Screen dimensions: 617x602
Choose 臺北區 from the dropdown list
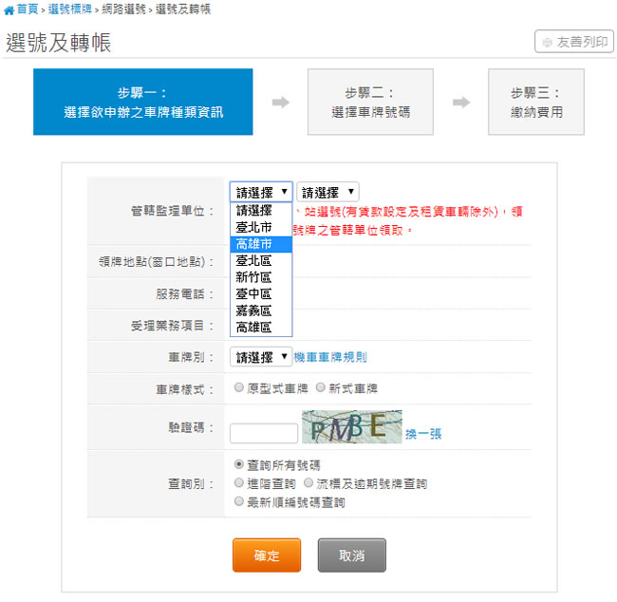261,260
